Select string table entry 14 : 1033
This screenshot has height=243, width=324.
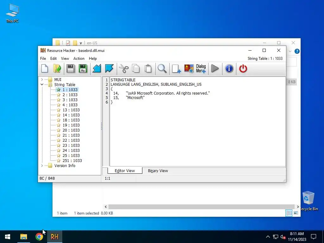[x=71, y=115]
